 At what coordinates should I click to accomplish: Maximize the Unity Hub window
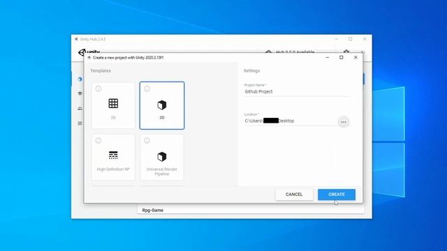pos(351,39)
